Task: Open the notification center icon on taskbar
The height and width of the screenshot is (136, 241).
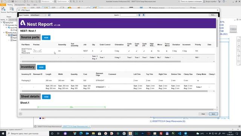Action: 237,133
